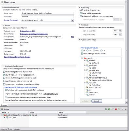This screenshot has width=129, height=131.
Task: Switch to the Overview tab
Action: [x=4, y=105]
